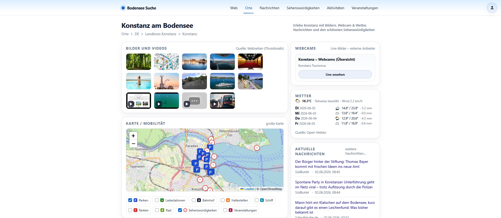The height and width of the screenshot is (218, 501).
Task: Open the Leichenfund auf dem Bodensee article
Action: (335, 207)
